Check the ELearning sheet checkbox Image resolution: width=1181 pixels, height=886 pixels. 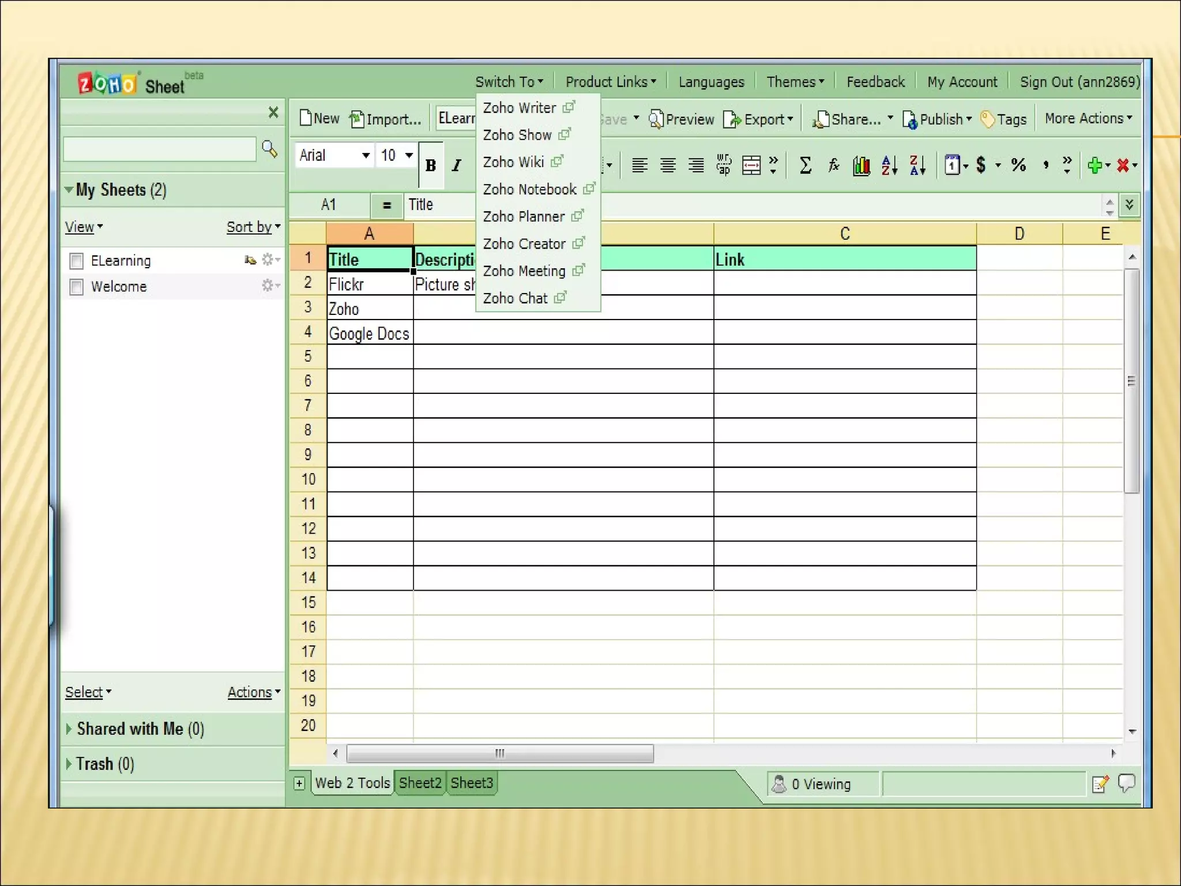pos(76,261)
